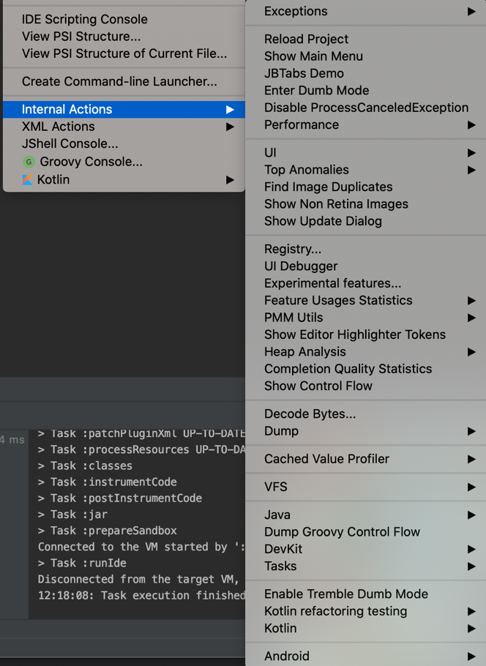This screenshot has height=666, width=486.
Task: Open the XML Actions submenu
Action: click(231, 126)
